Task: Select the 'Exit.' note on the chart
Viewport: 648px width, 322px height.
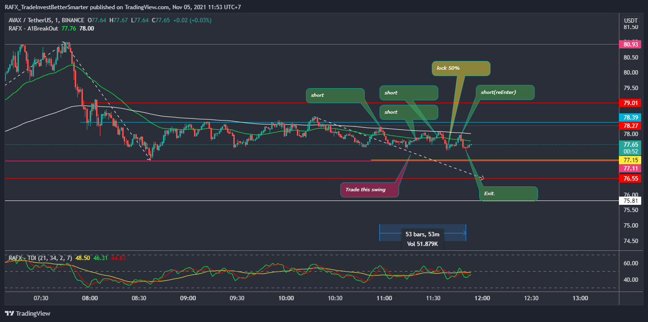Action: [508, 193]
